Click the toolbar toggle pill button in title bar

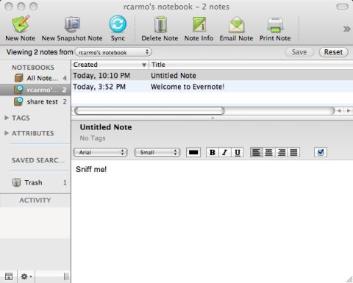pos(342,7)
